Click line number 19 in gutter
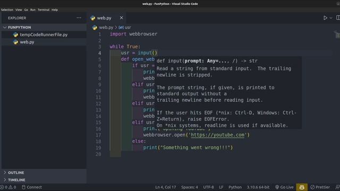 98,148
